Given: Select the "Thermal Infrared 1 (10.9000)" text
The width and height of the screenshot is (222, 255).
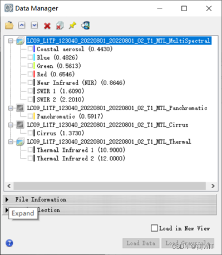Looking at the screenshot, I should 81,150.
